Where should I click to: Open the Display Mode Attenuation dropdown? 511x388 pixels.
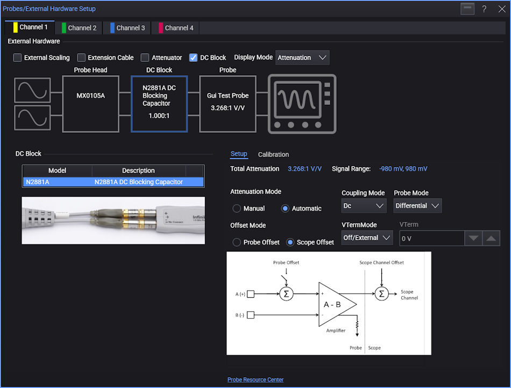tap(302, 58)
